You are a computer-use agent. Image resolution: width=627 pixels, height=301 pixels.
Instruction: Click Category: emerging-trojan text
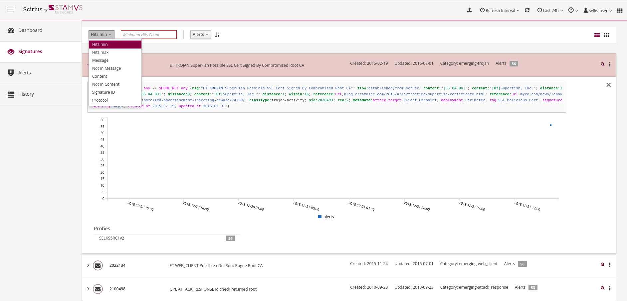465,63
